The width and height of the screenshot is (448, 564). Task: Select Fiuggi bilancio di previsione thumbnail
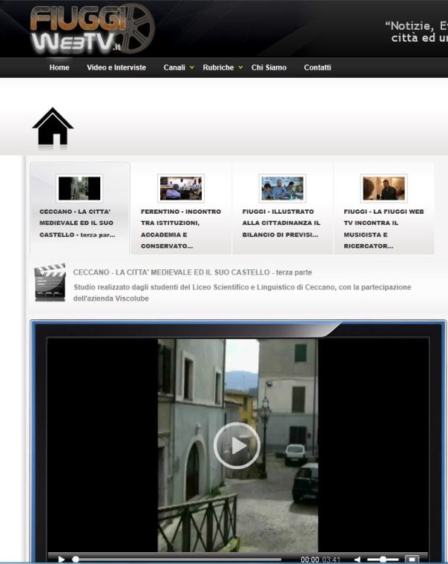click(283, 188)
